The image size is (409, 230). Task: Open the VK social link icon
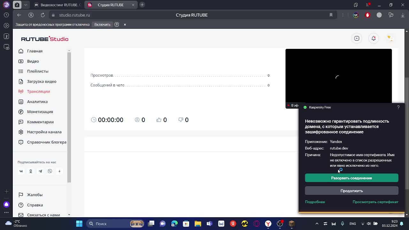[x=21, y=171]
